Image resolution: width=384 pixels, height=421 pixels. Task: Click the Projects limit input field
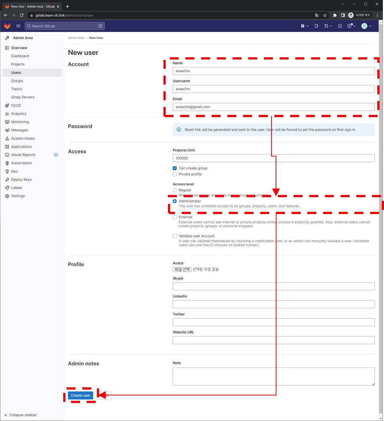click(x=273, y=158)
